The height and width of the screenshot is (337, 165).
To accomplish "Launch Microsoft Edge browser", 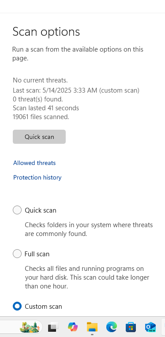I will tap(112, 327).
